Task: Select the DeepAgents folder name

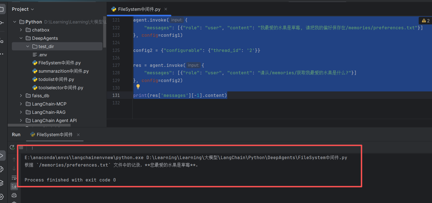Action: click(45, 38)
